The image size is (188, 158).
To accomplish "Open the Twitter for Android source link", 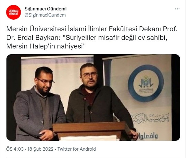I will (77, 149).
